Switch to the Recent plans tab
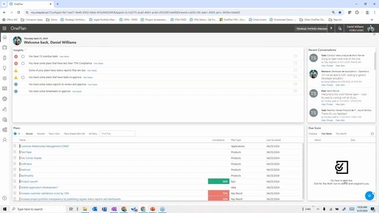The height and width of the screenshot is (213, 379). point(29,134)
